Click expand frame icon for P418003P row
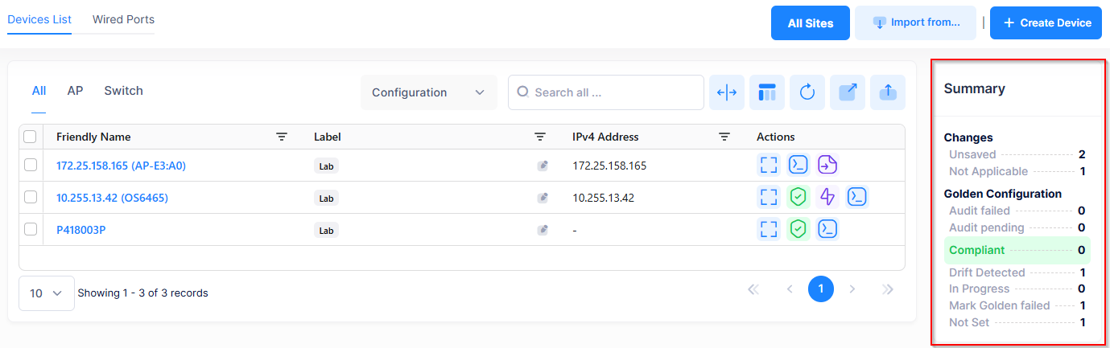This screenshot has width=1110, height=348. tap(769, 229)
